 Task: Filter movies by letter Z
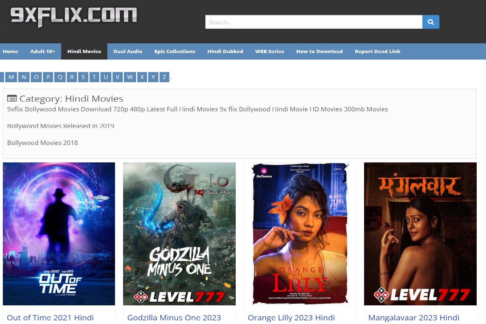click(164, 77)
